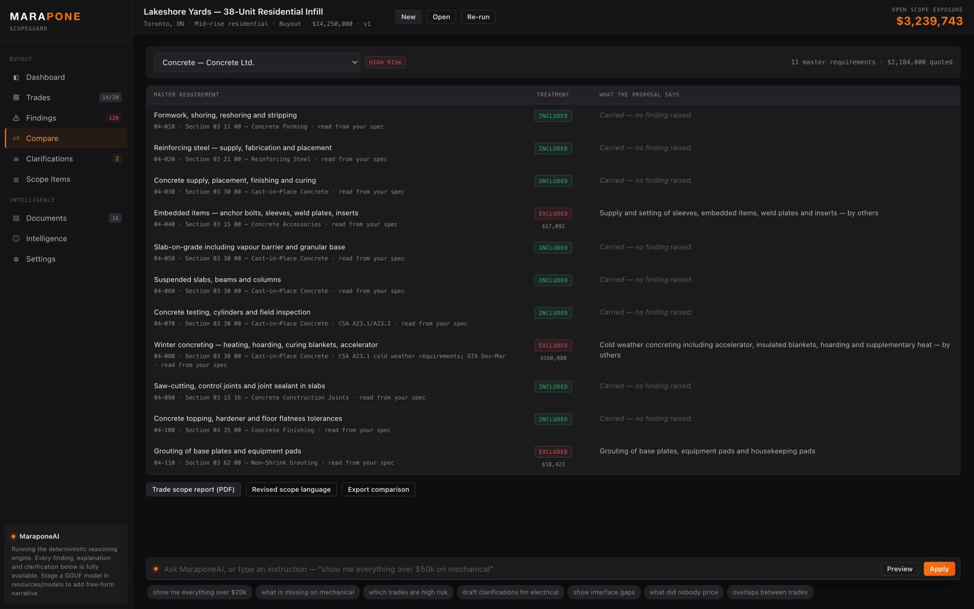This screenshot has height=609, width=974.
Task: Click the HIGH RISK badge
Action: coord(385,62)
